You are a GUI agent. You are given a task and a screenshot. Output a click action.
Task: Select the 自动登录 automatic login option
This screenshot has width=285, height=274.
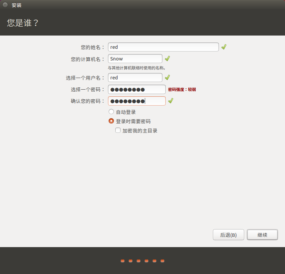tap(111, 112)
